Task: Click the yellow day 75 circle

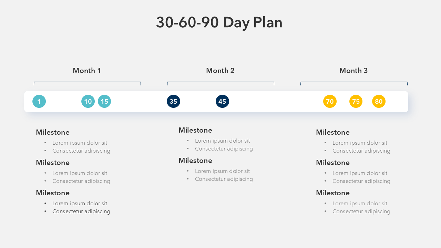Action: (356, 101)
